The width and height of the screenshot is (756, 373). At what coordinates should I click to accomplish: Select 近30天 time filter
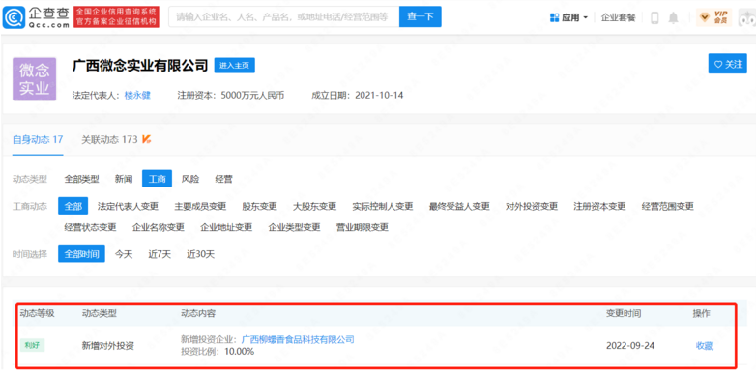coord(200,254)
